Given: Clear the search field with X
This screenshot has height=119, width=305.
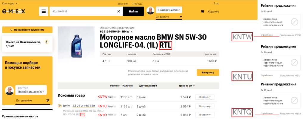Looking at the screenshot, I should pyautogui.click(x=119, y=12).
